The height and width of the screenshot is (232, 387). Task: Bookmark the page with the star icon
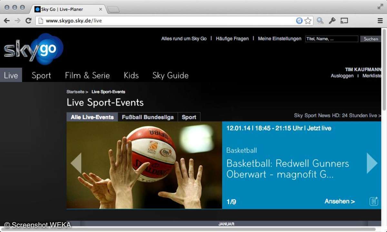[x=308, y=21]
